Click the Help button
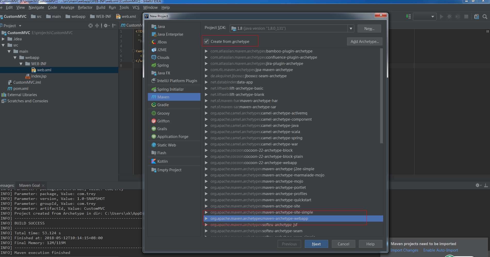The image size is (490, 257). pos(371,244)
